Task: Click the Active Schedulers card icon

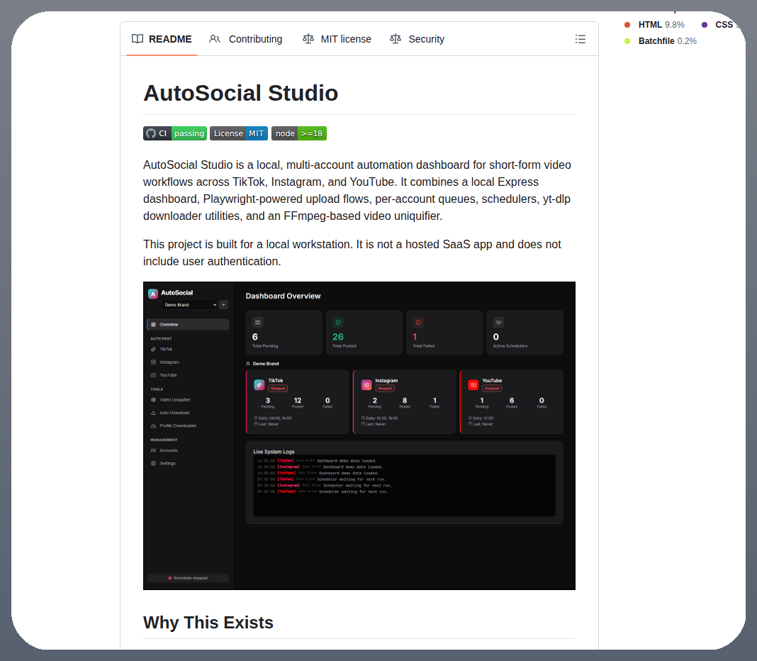Action: click(498, 322)
